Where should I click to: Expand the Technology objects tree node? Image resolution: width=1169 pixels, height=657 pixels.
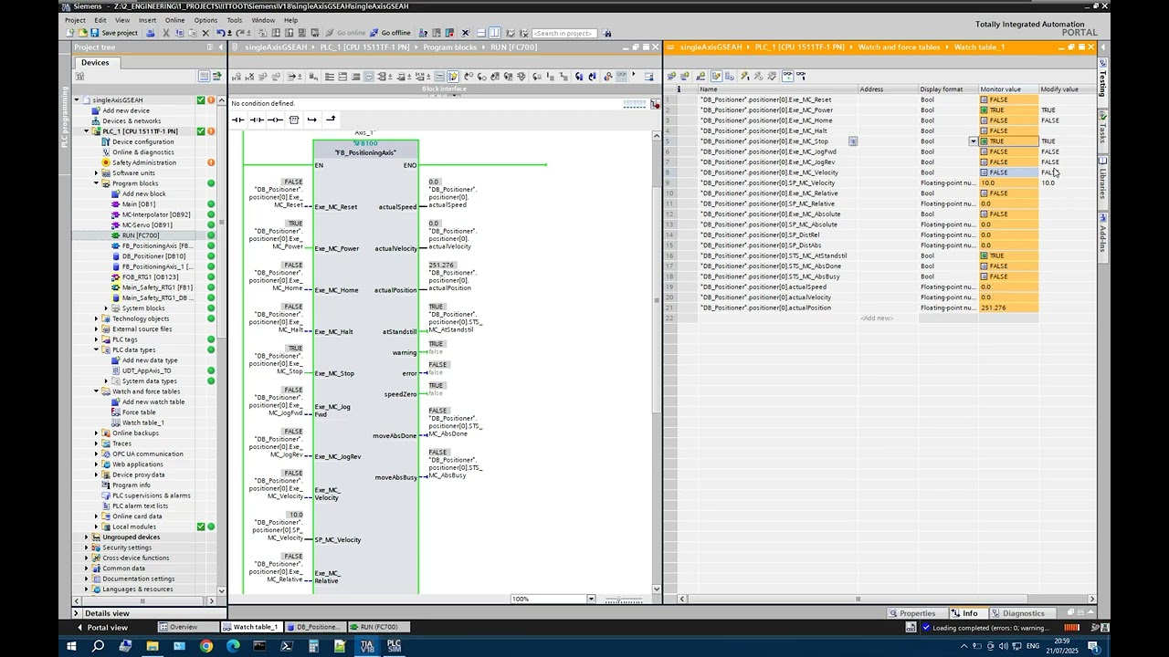[x=96, y=318]
